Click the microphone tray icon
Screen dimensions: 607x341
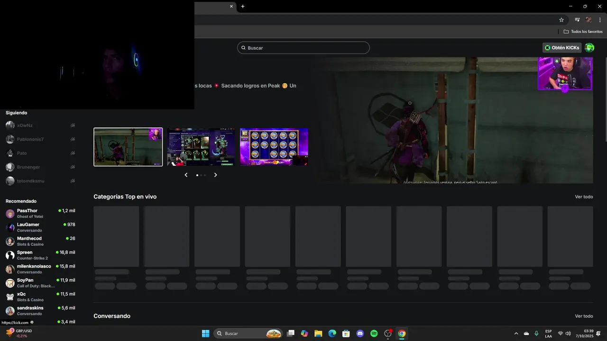(x=536, y=333)
